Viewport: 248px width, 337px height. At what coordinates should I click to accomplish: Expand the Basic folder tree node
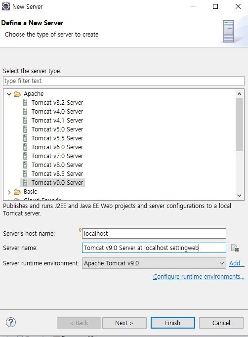[x=9, y=192]
